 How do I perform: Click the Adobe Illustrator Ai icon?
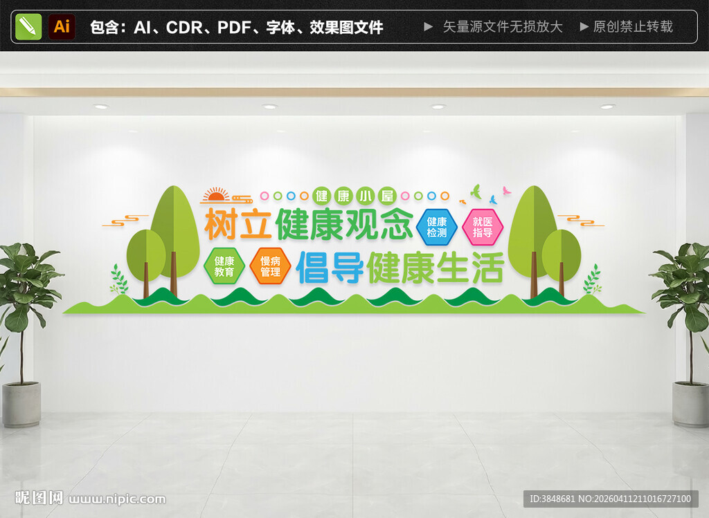coord(62,27)
